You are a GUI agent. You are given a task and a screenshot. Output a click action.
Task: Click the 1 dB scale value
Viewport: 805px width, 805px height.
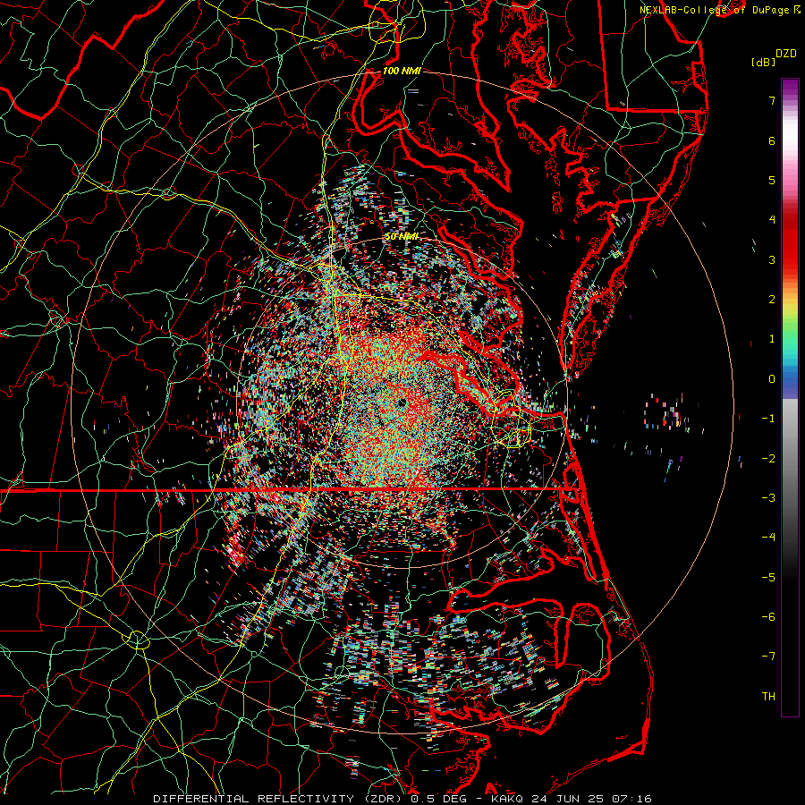point(772,339)
